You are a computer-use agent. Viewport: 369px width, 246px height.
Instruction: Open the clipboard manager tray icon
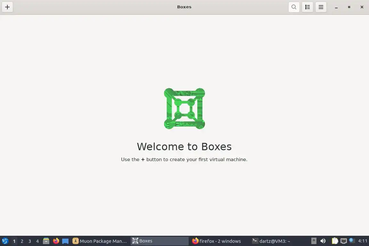coord(335,241)
